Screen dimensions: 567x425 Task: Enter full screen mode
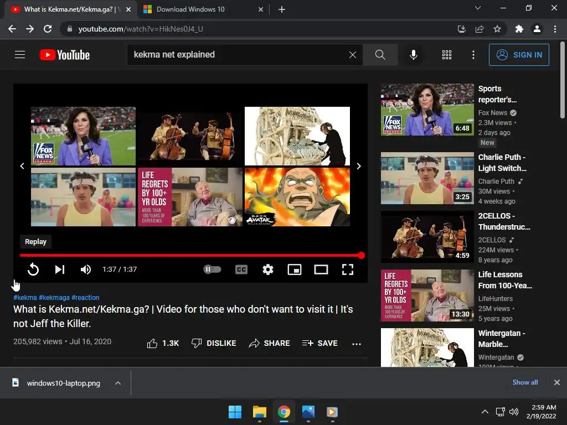(x=348, y=269)
